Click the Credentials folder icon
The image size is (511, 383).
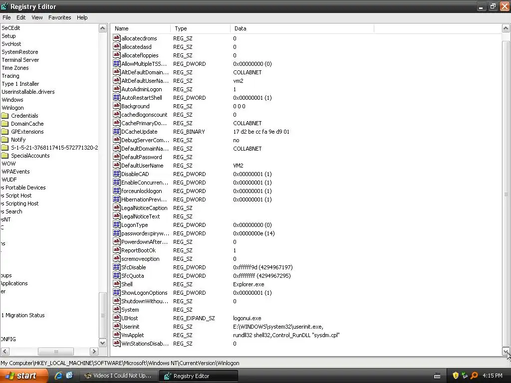tap(5, 116)
